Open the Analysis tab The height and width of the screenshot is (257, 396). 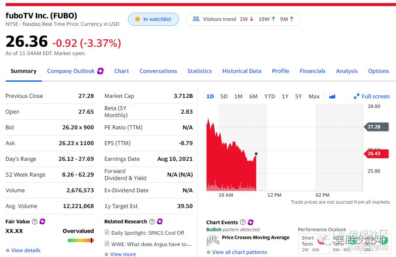tap(347, 71)
